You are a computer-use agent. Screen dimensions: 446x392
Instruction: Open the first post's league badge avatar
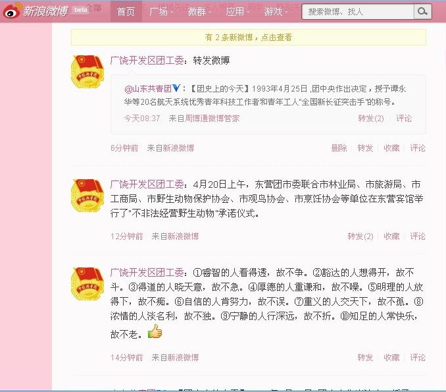tap(87, 72)
